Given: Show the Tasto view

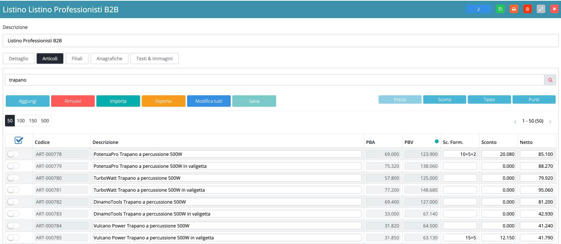Looking at the screenshot, I should click(x=489, y=100).
